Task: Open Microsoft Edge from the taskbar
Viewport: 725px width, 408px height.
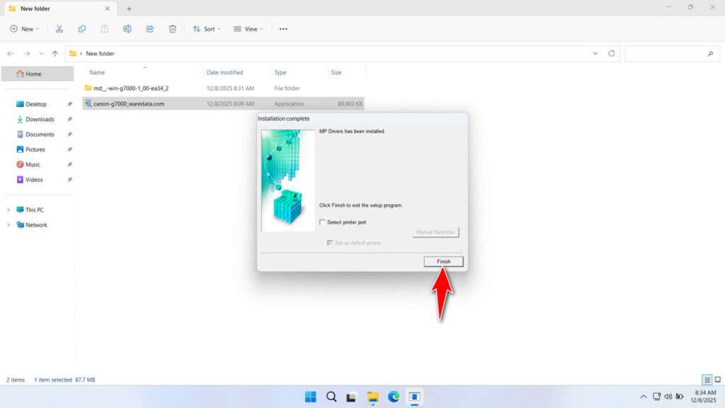Action: (x=393, y=397)
